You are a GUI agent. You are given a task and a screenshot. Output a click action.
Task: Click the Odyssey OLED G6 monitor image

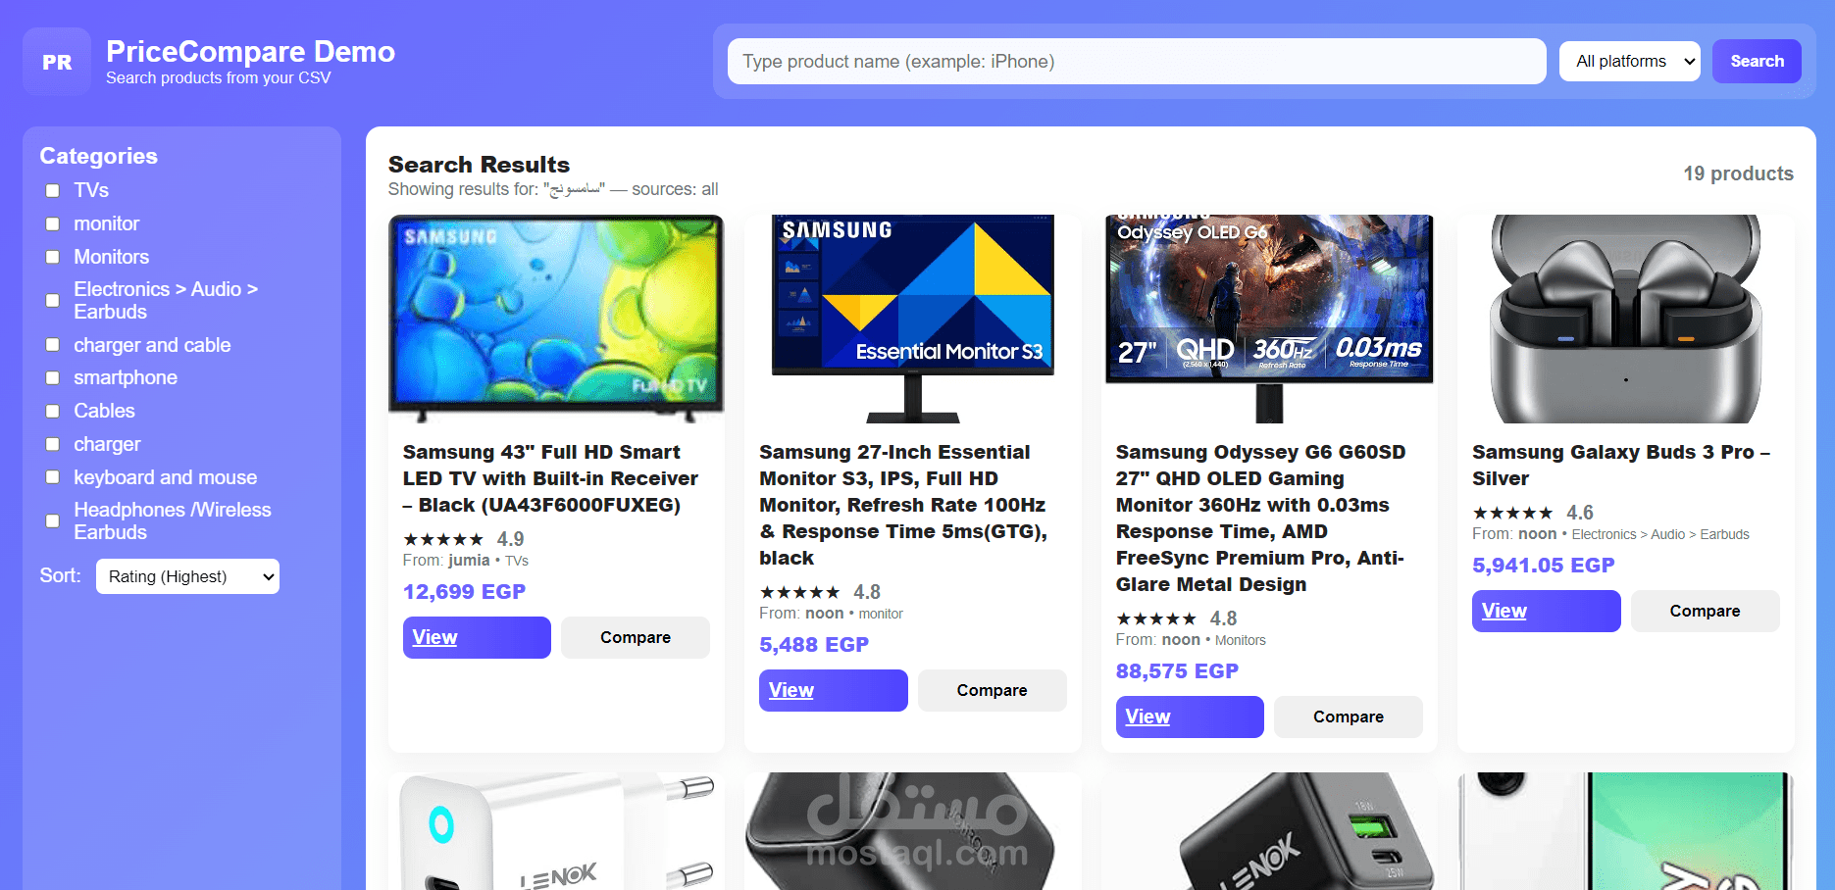(1269, 319)
